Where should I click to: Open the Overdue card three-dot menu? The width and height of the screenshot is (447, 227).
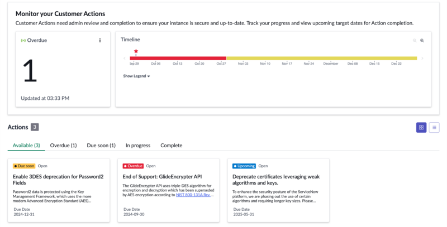tap(100, 40)
